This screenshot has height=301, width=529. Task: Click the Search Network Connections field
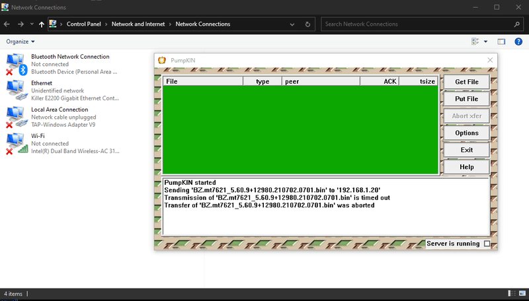tap(422, 24)
